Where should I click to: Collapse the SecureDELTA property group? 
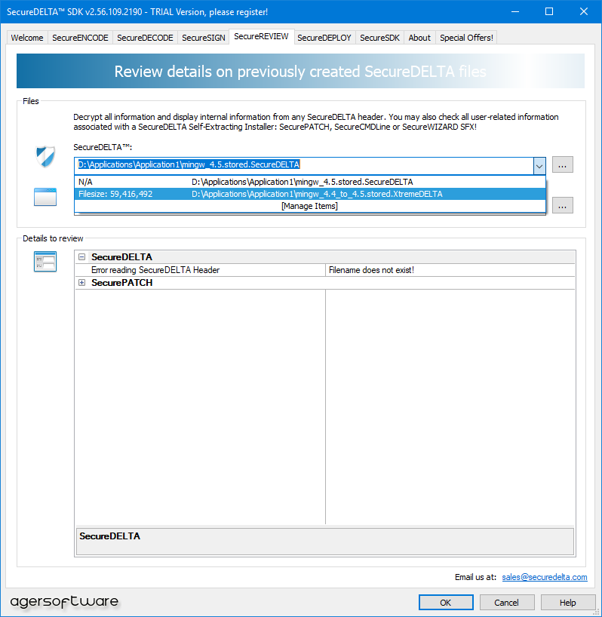point(81,257)
